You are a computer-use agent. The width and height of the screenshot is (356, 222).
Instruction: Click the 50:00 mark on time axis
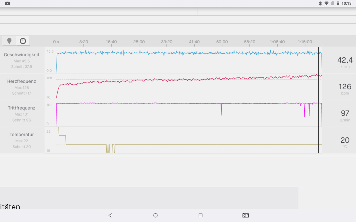(x=222, y=42)
